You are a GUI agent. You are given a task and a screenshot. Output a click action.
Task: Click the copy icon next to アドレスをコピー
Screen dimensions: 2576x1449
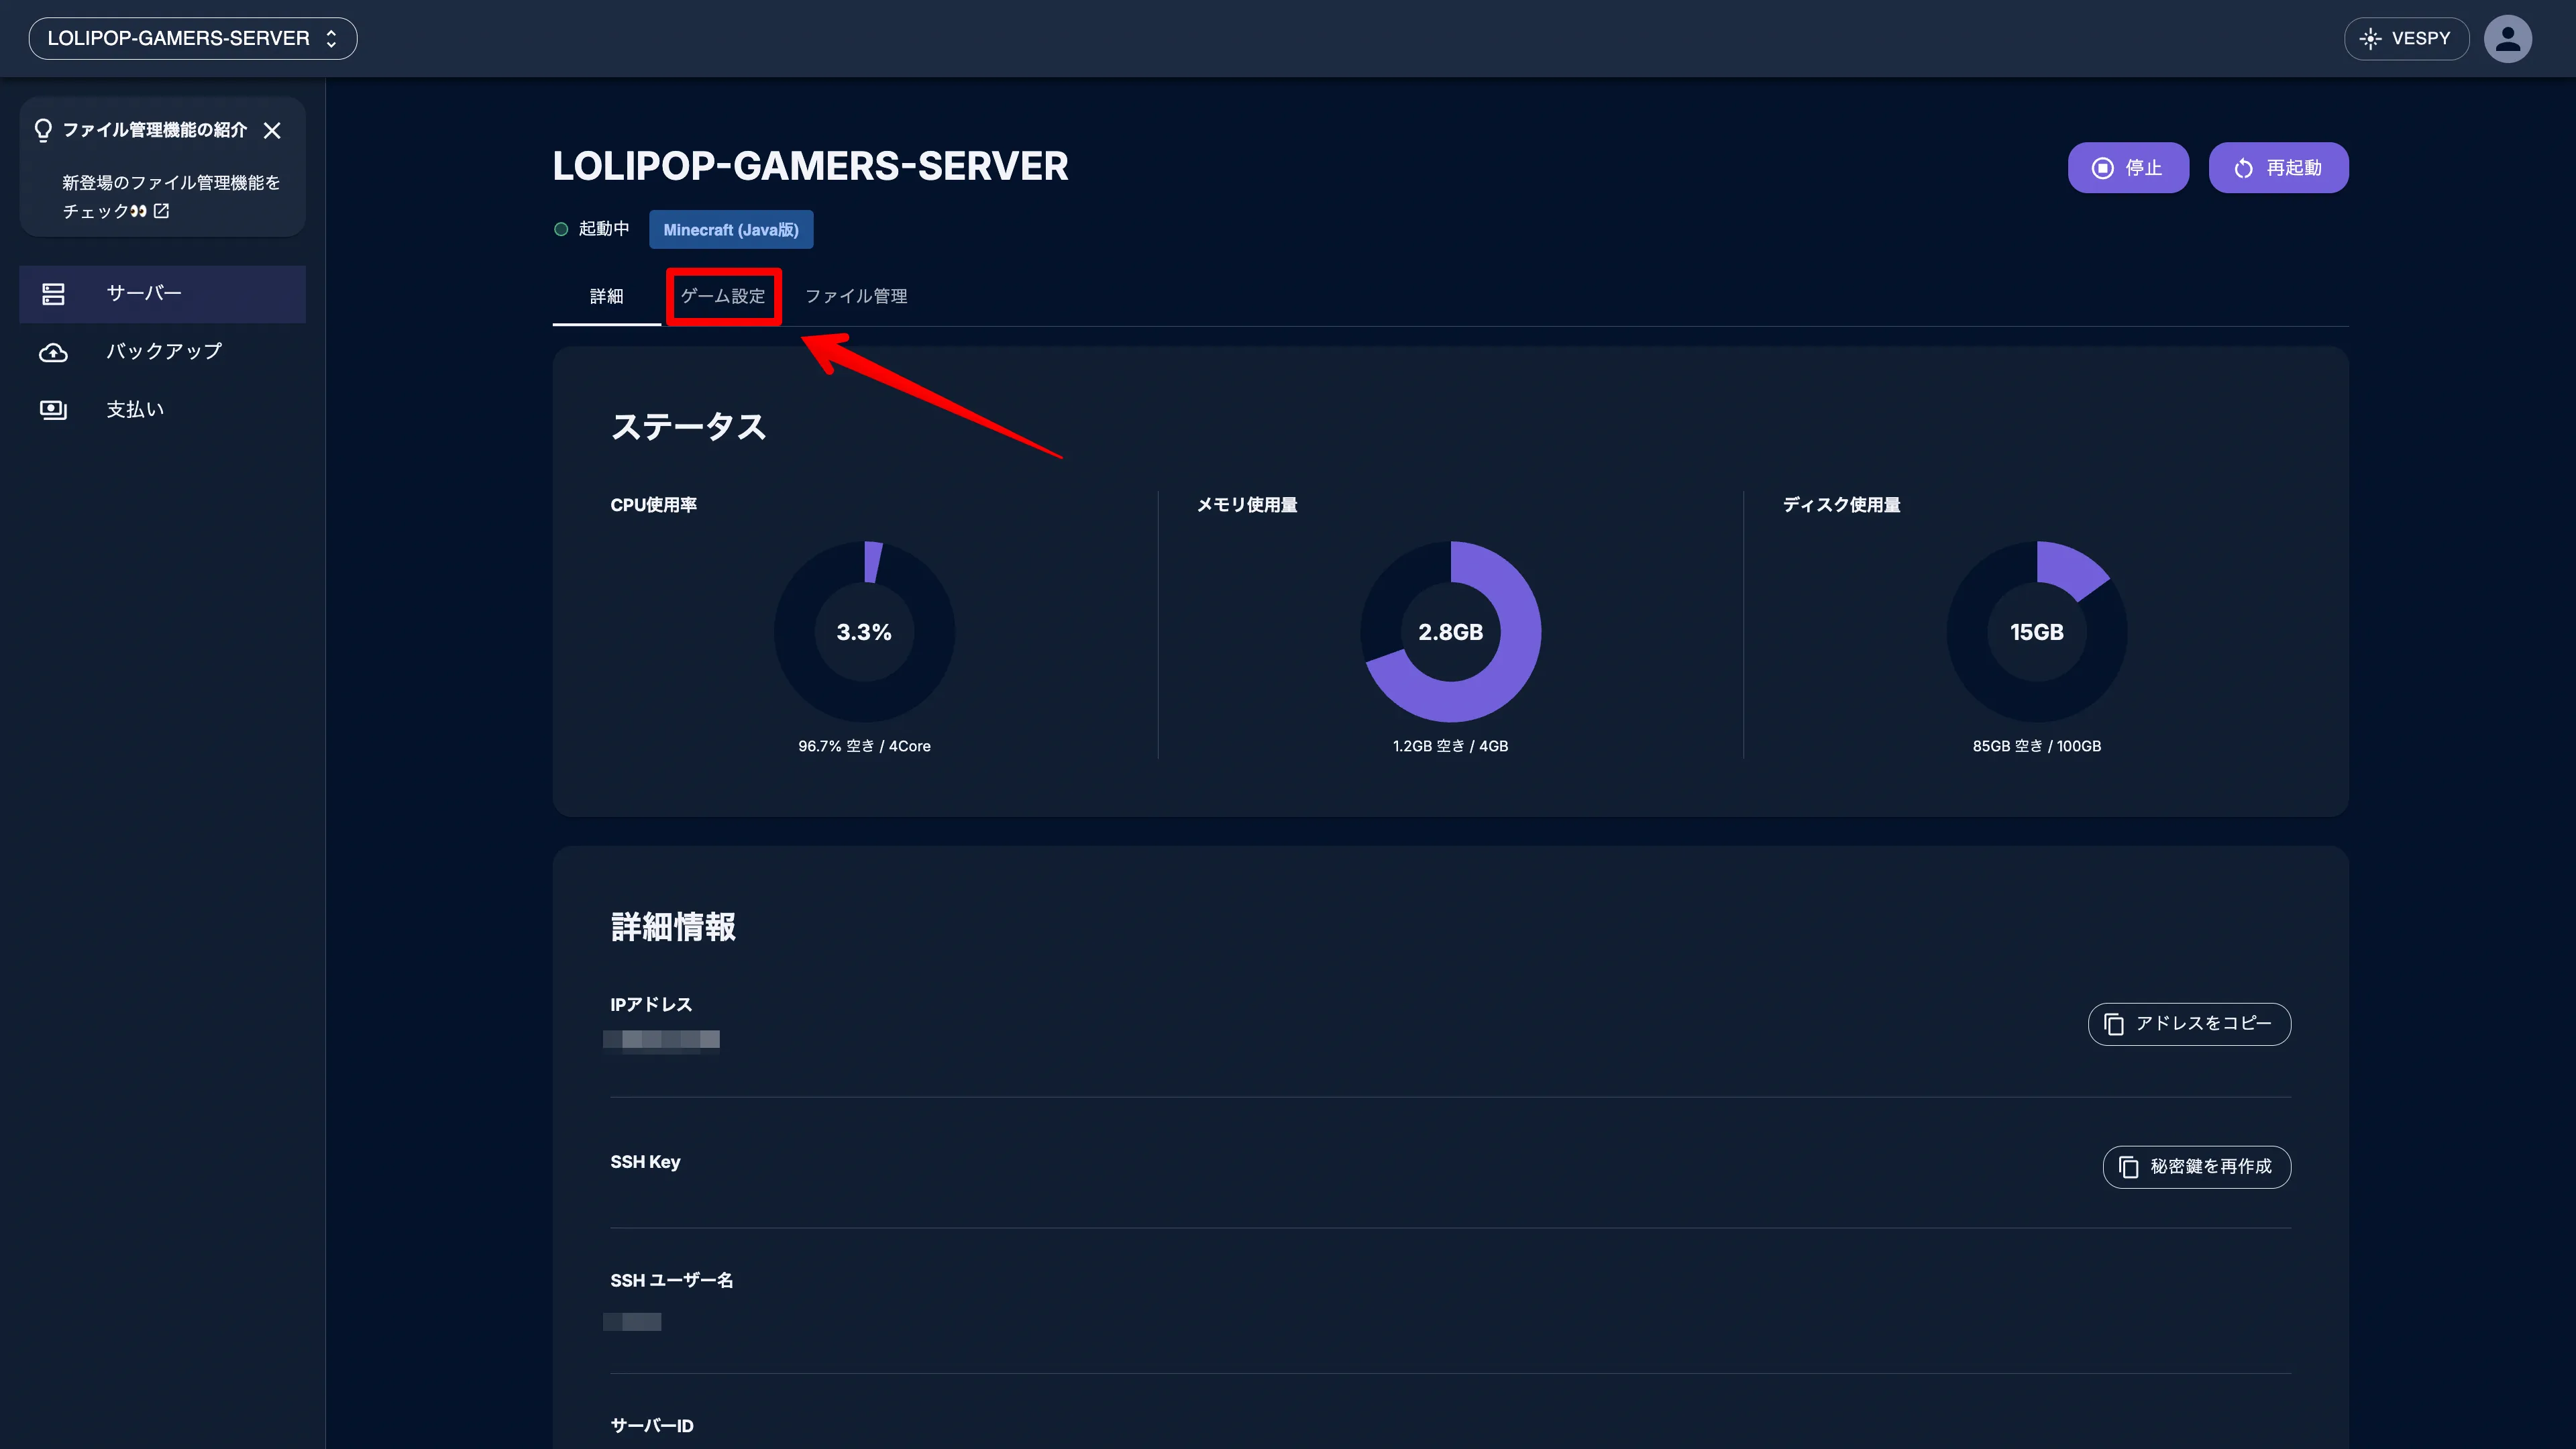pyautogui.click(x=2114, y=1024)
